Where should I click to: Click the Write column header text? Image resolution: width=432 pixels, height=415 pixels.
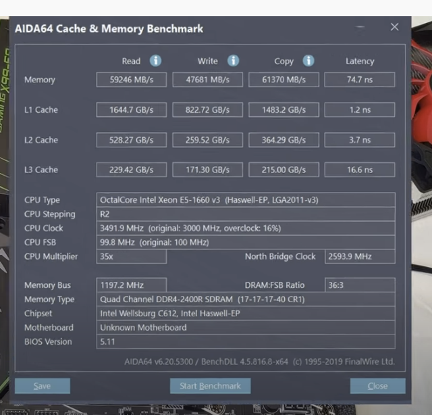tap(207, 61)
